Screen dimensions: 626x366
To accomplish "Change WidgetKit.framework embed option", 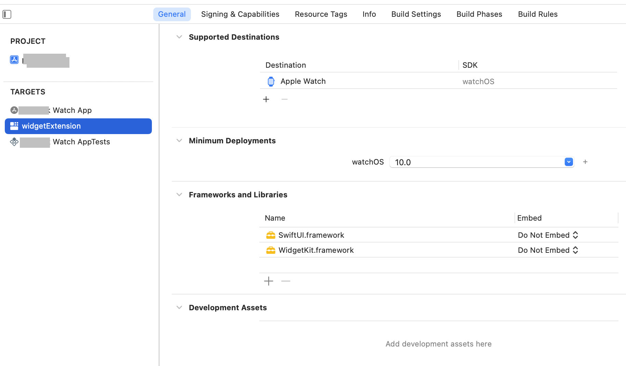I will click(548, 250).
